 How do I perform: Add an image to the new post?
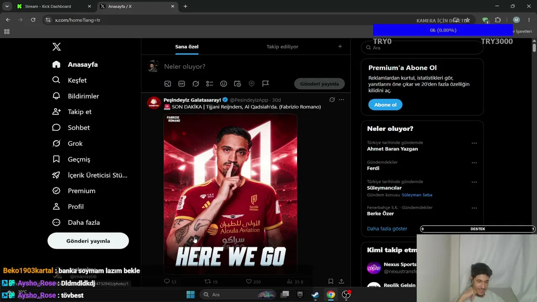pyautogui.click(x=168, y=84)
